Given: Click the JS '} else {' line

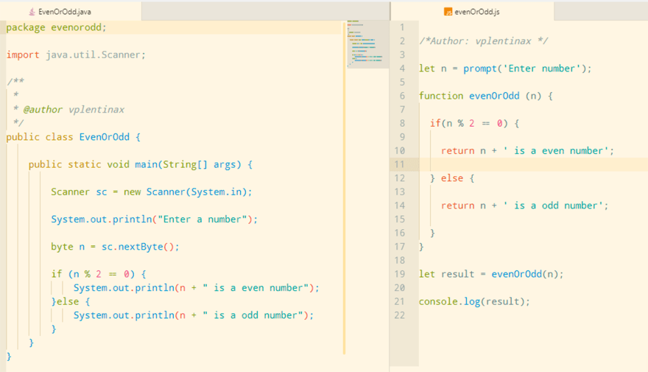Looking at the screenshot, I should coord(452,178).
